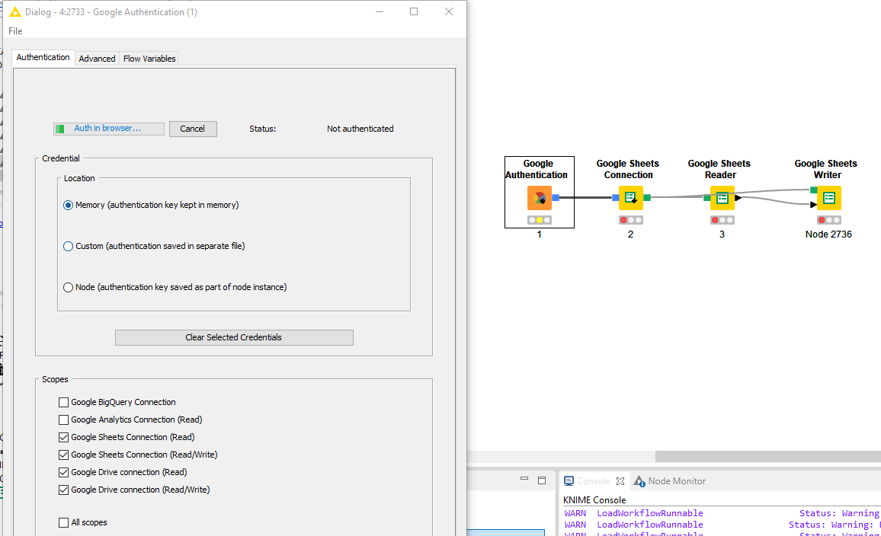Close the Console view tab
The height and width of the screenshot is (536, 881).
[x=620, y=481]
